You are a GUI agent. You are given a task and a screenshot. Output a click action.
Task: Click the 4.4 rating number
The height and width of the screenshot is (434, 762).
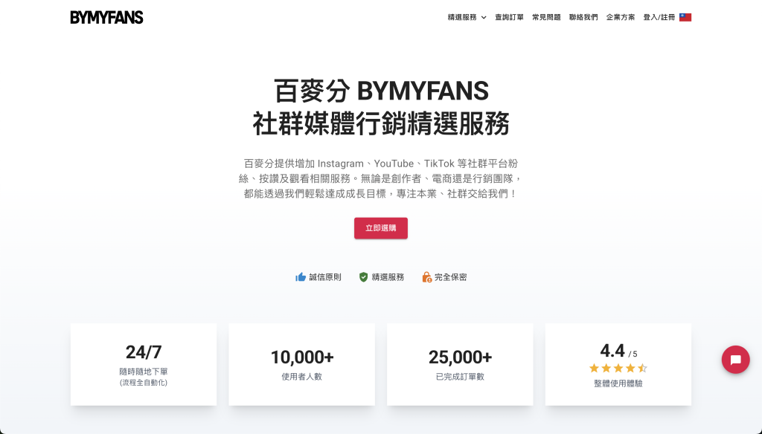[612, 351]
